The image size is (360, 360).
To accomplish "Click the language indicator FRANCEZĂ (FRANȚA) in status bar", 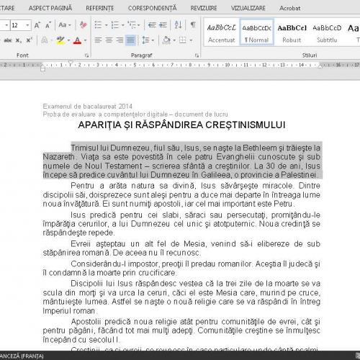I will [22, 356].
